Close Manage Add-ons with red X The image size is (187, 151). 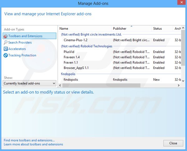pyautogui.click(x=181, y=2)
